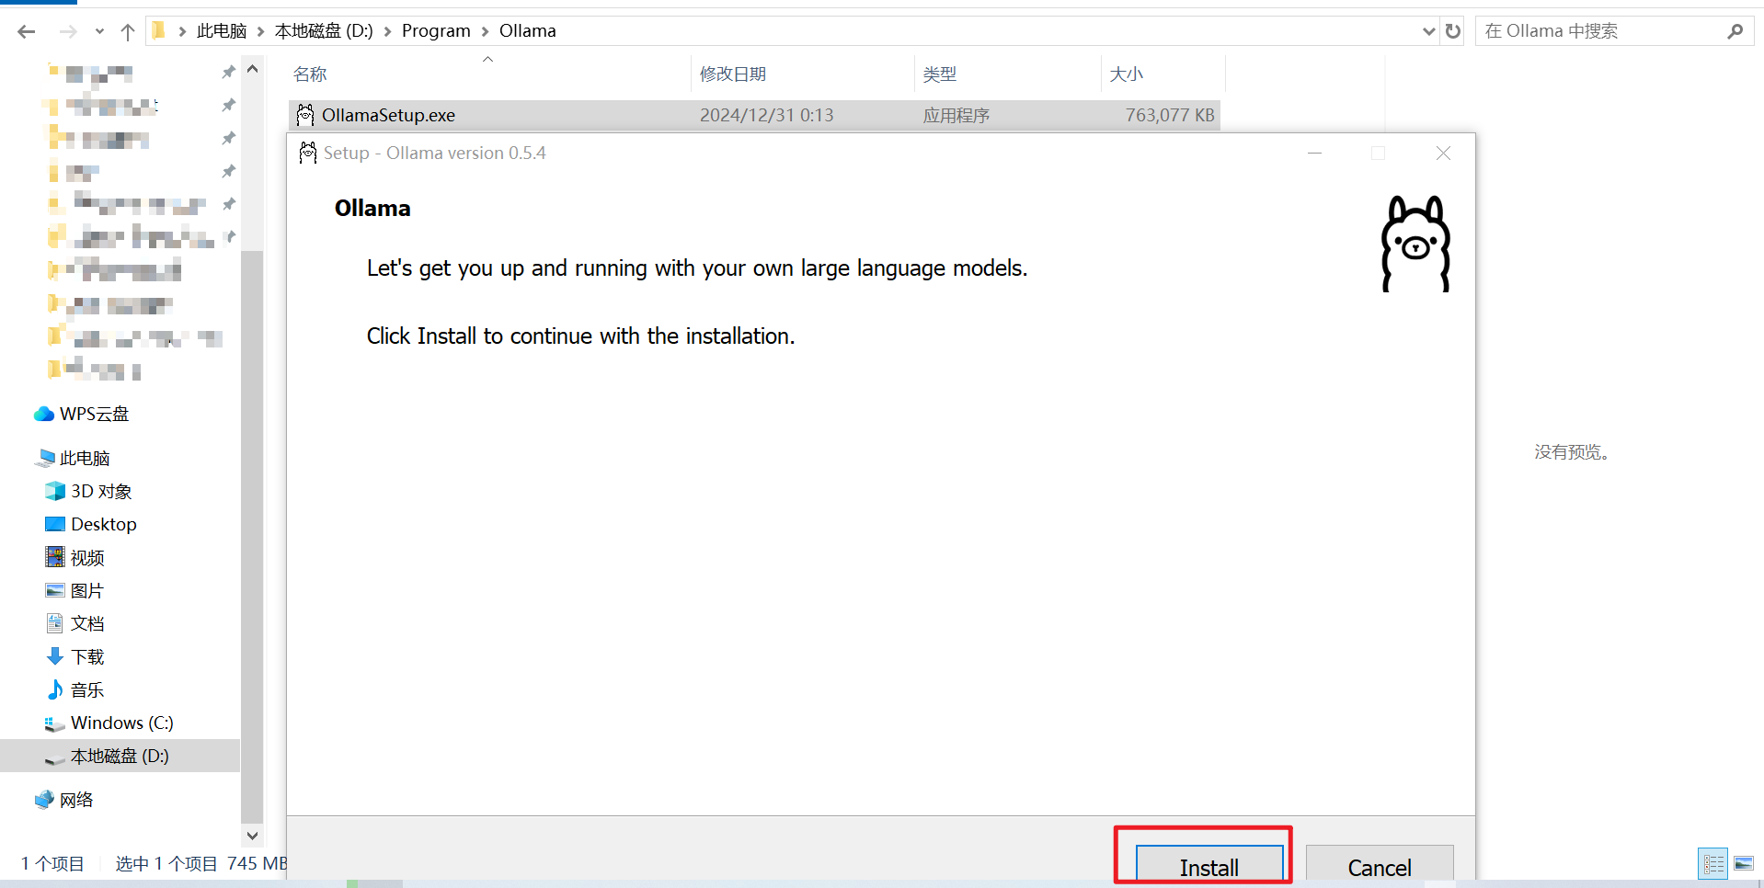1764x888 pixels.
Task: Click the WPS云盘 cloud icon
Action: pos(44,414)
